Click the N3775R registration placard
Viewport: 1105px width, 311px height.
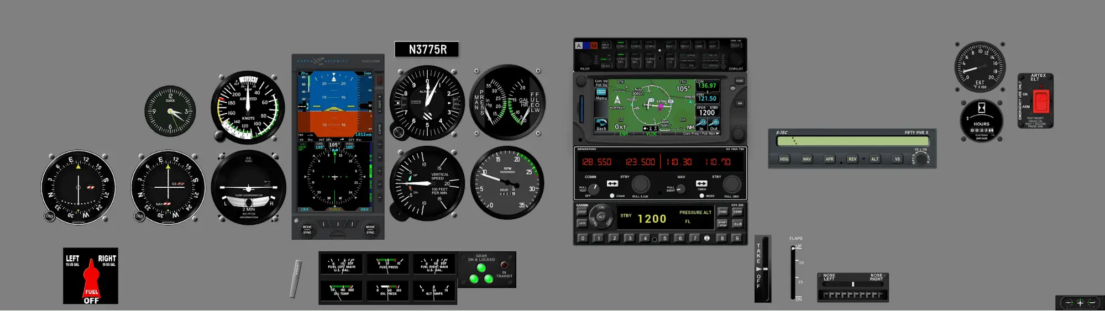427,50
